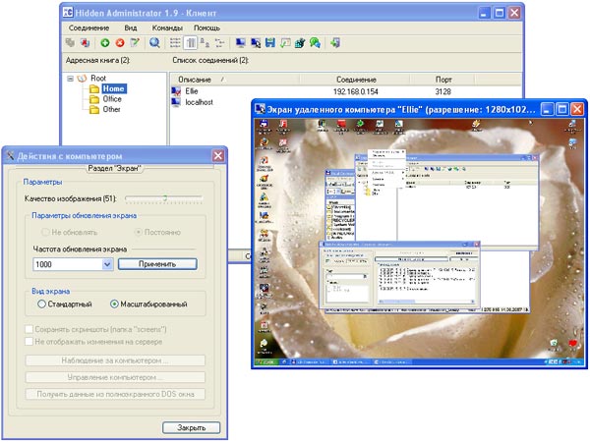Click the red delete connection icon
This screenshot has height=442, width=590.
[120, 43]
